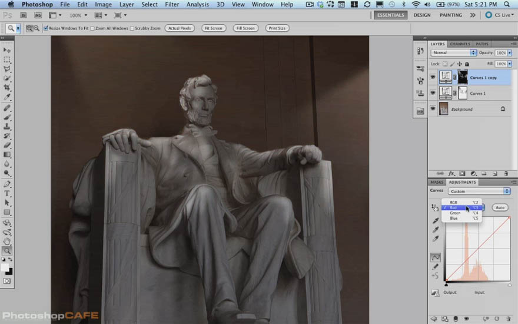Click the Fit Screen button
Image resolution: width=518 pixels, height=324 pixels.
coord(214,28)
